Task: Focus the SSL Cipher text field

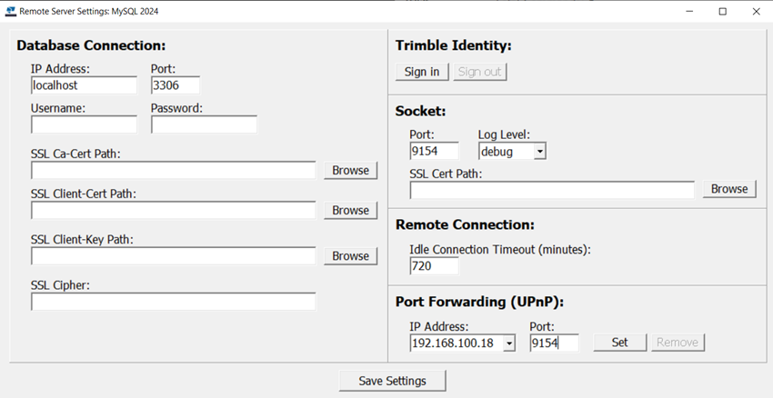Action: 173,302
